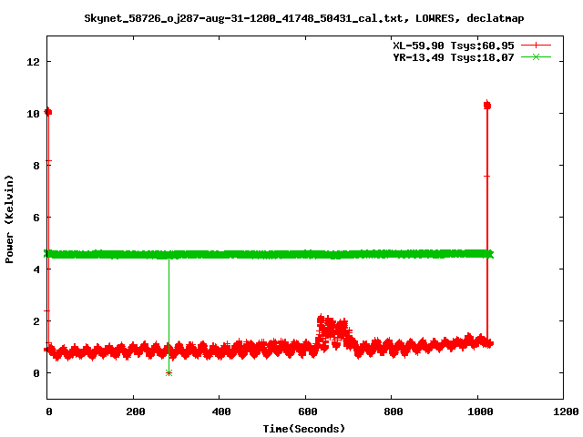Screen dimensions: 583x437
Task: Click the y-axis tick label 12
Action: [33, 62]
